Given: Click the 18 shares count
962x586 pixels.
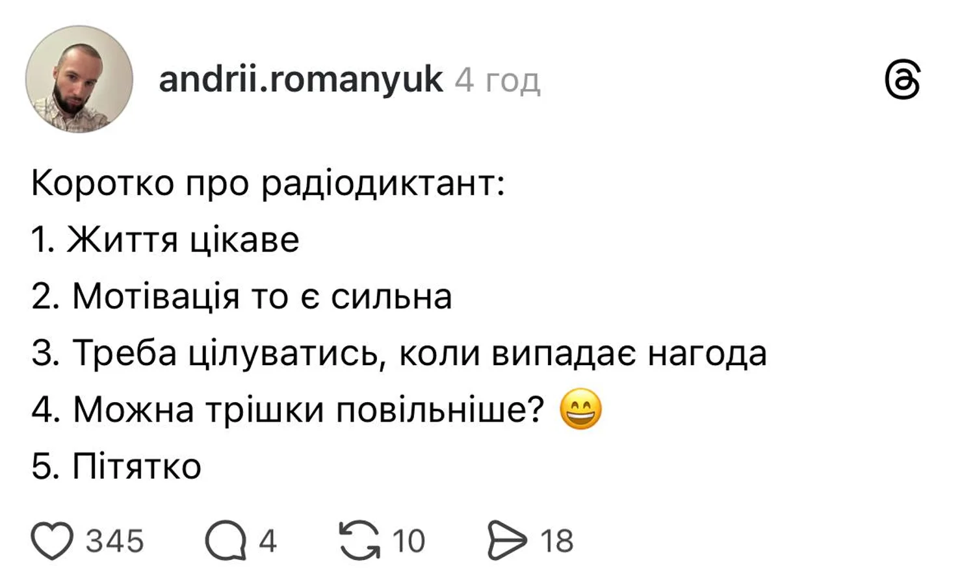Looking at the screenshot, I should pyautogui.click(x=557, y=541).
